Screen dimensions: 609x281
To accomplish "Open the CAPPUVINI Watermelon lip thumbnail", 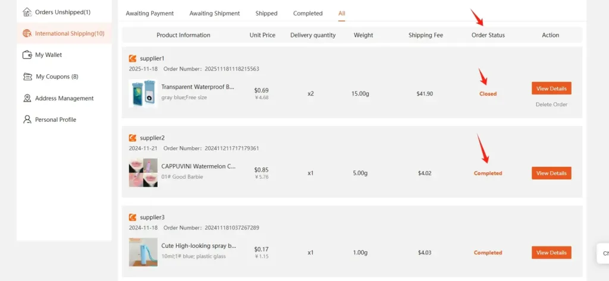I will pos(143,173).
